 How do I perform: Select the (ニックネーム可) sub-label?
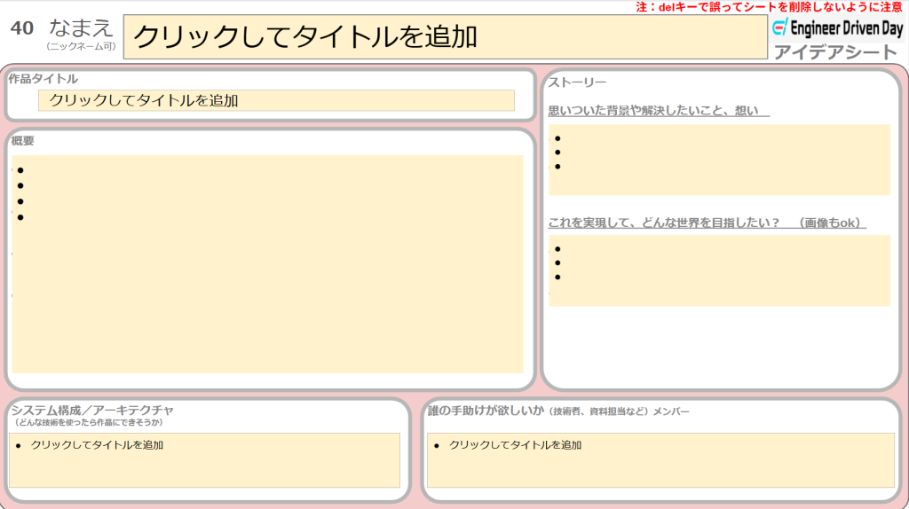81,46
